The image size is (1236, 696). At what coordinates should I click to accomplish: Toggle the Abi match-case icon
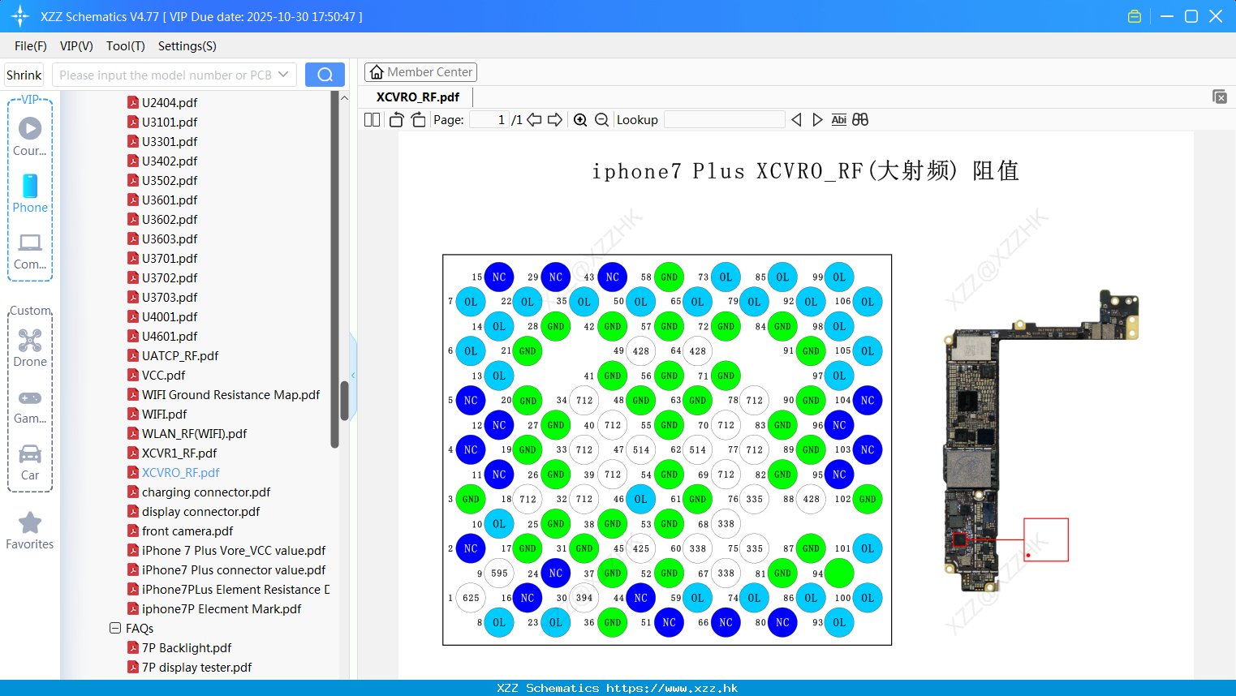(838, 120)
